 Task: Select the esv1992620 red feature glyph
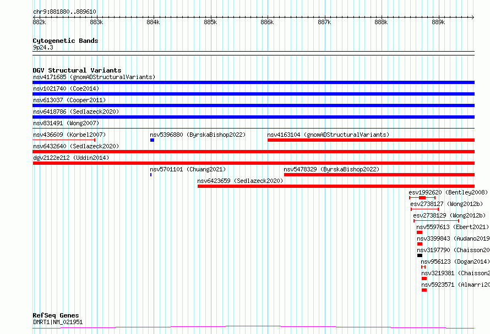422,198
